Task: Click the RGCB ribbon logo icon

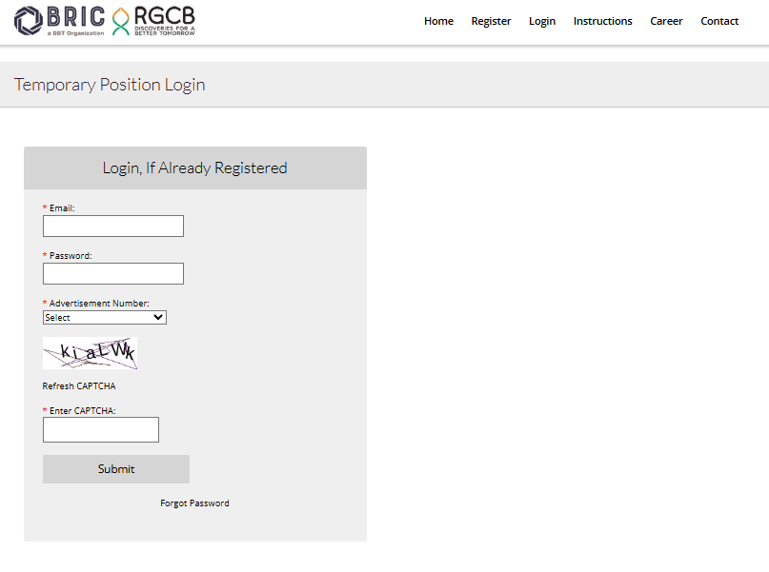Action: (x=119, y=20)
